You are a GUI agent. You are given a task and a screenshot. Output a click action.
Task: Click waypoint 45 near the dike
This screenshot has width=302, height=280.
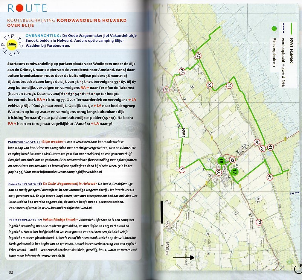pyautogui.click(x=270, y=177)
